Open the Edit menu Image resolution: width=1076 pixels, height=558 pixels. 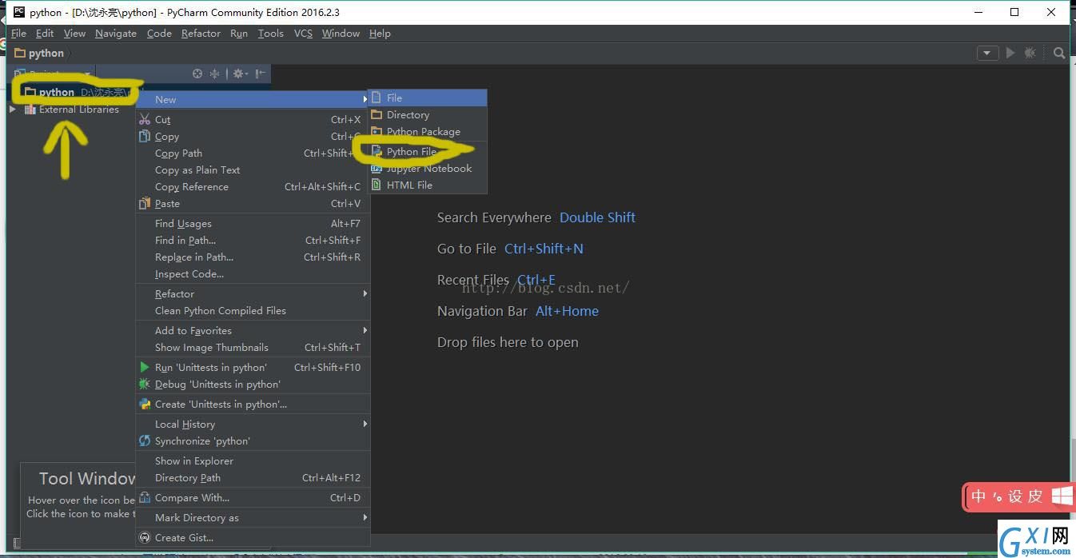(45, 33)
